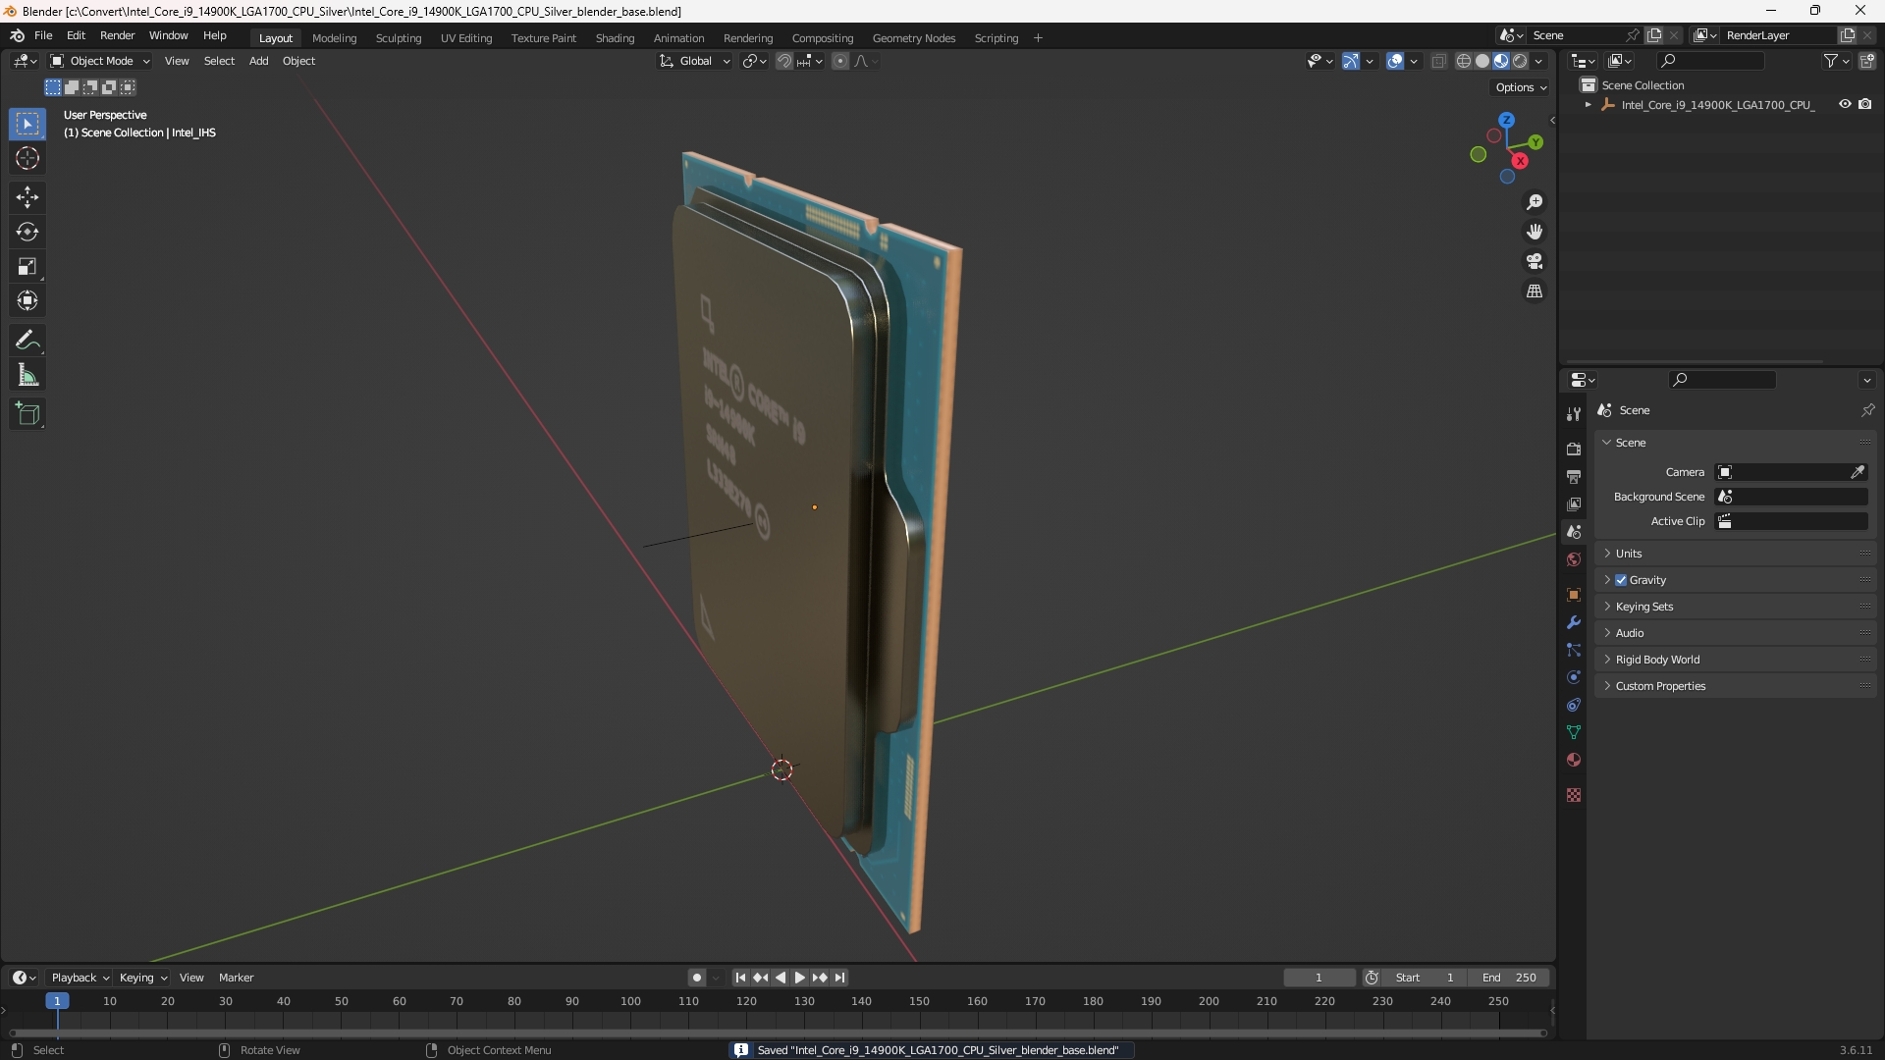Activate the Select Box tool
1885x1060 pixels.
tap(27, 124)
